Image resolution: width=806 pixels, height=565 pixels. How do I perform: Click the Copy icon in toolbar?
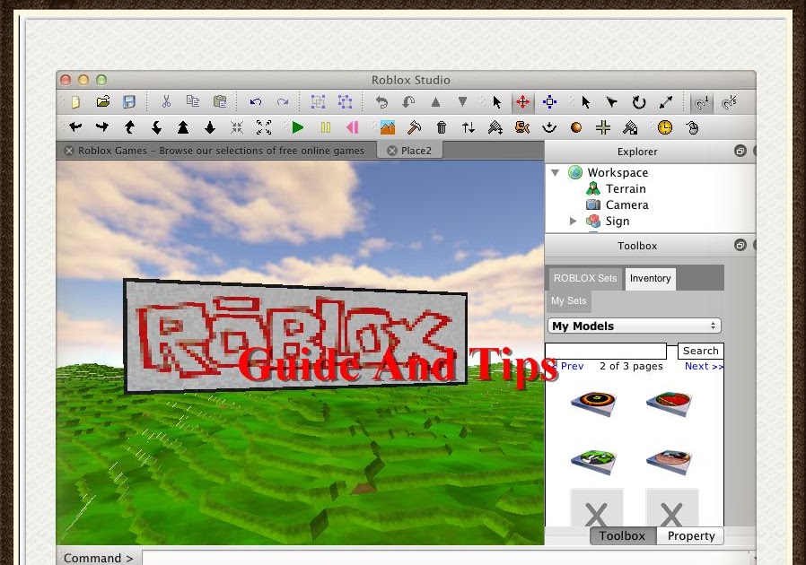(193, 101)
